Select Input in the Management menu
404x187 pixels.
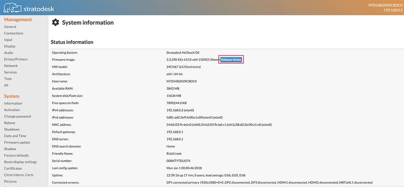(x=8, y=40)
